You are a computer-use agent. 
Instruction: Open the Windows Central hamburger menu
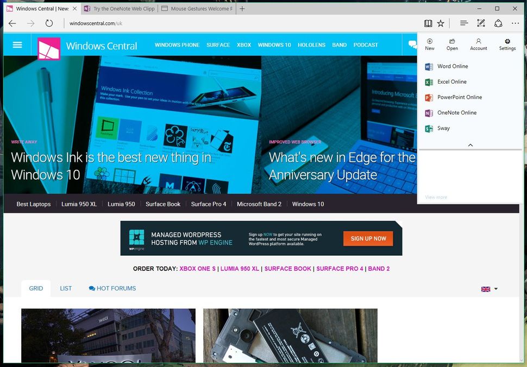point(17,45)
